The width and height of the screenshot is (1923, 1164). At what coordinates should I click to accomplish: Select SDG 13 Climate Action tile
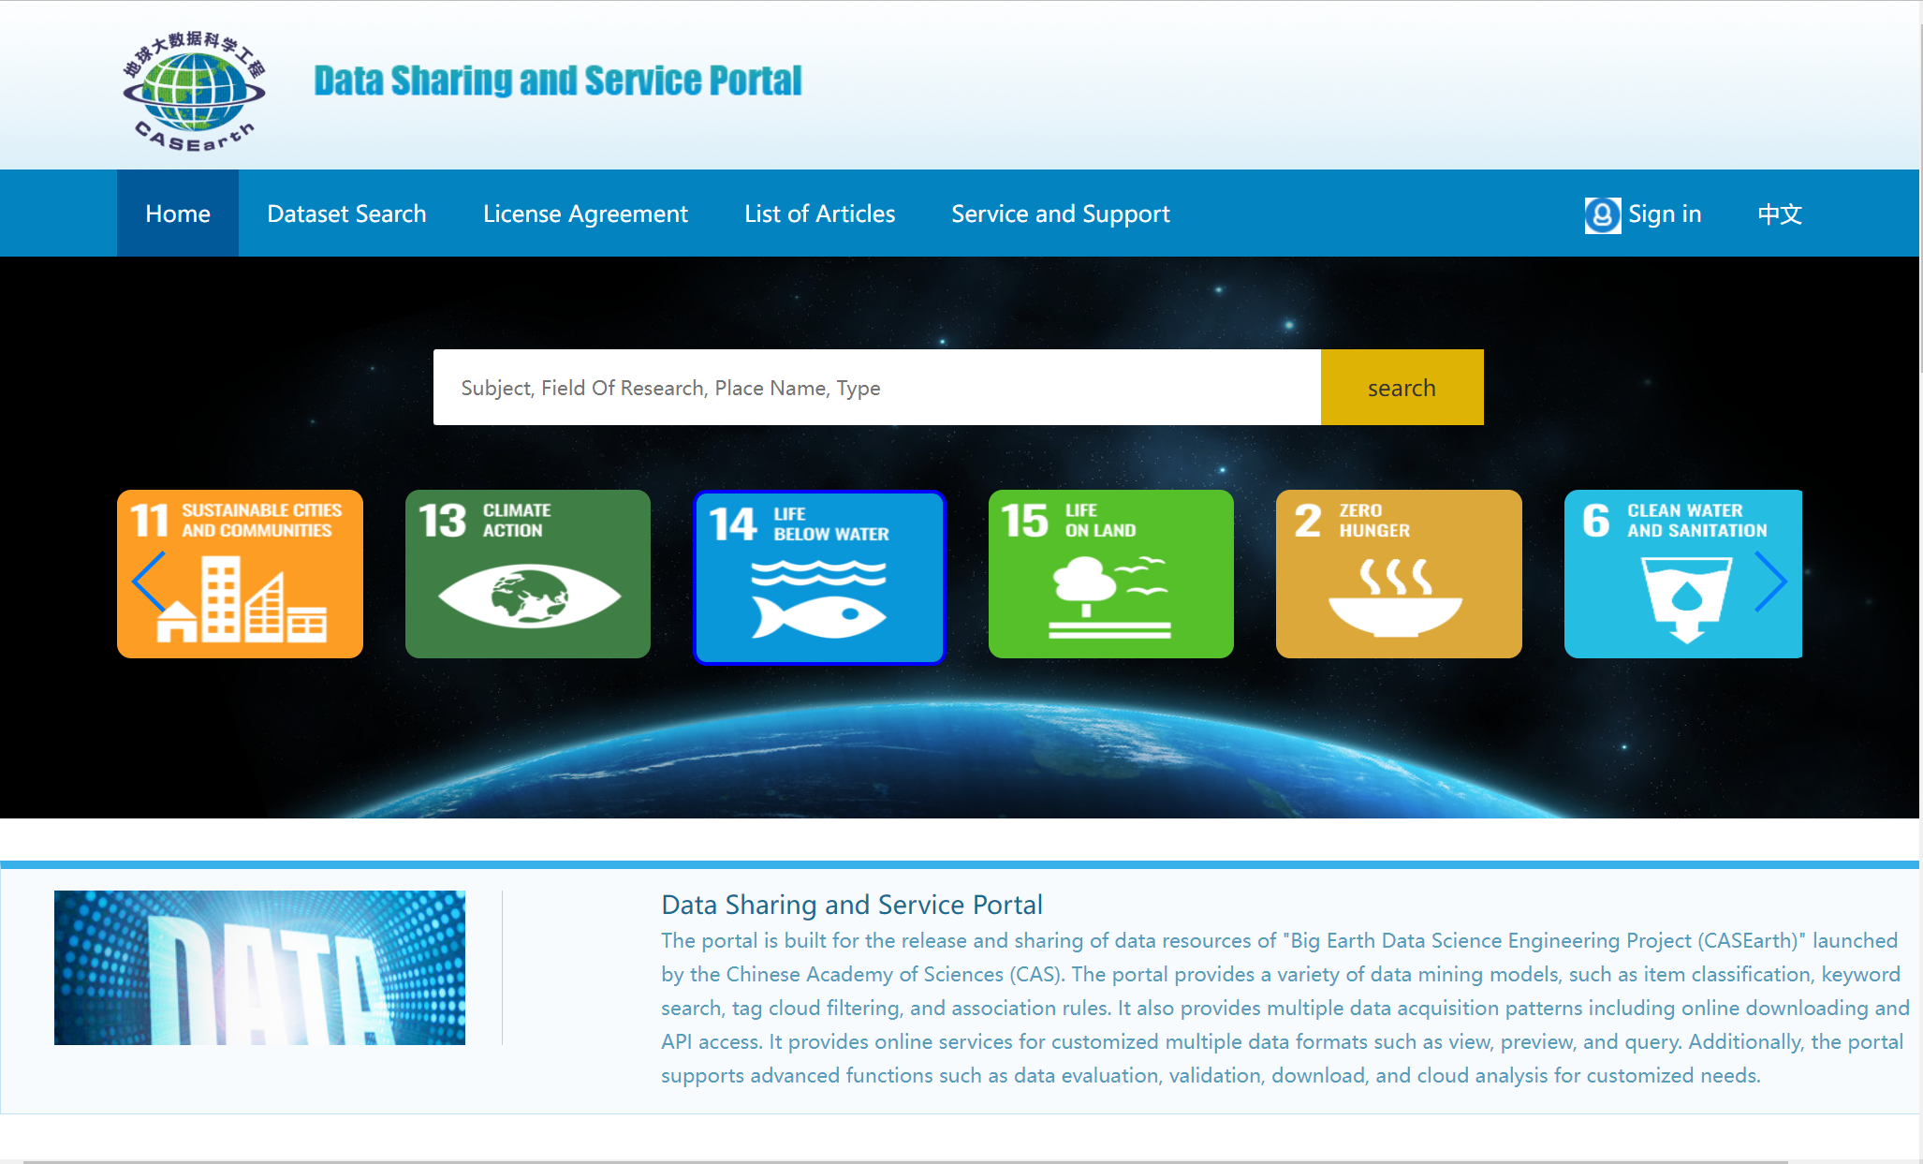[x=528, y=573]
